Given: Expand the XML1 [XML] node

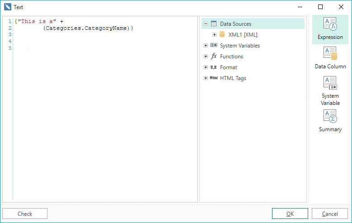Looking at the screenshot, I should (215, 35).
